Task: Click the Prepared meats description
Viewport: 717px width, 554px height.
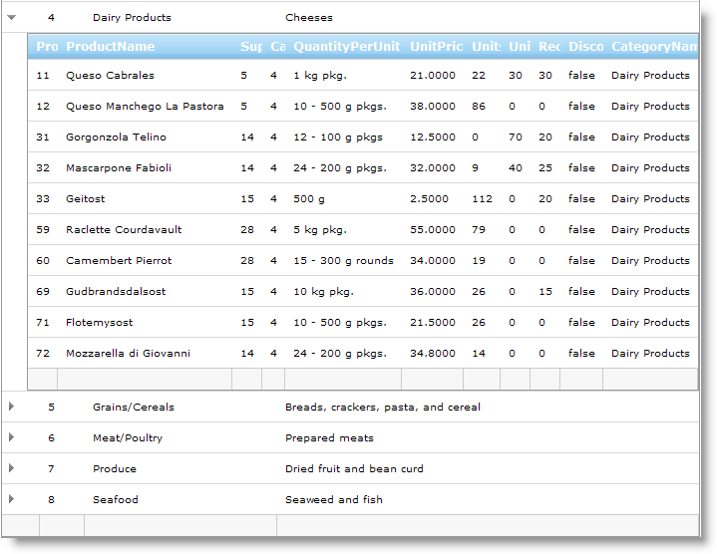Action: (329, 438)
